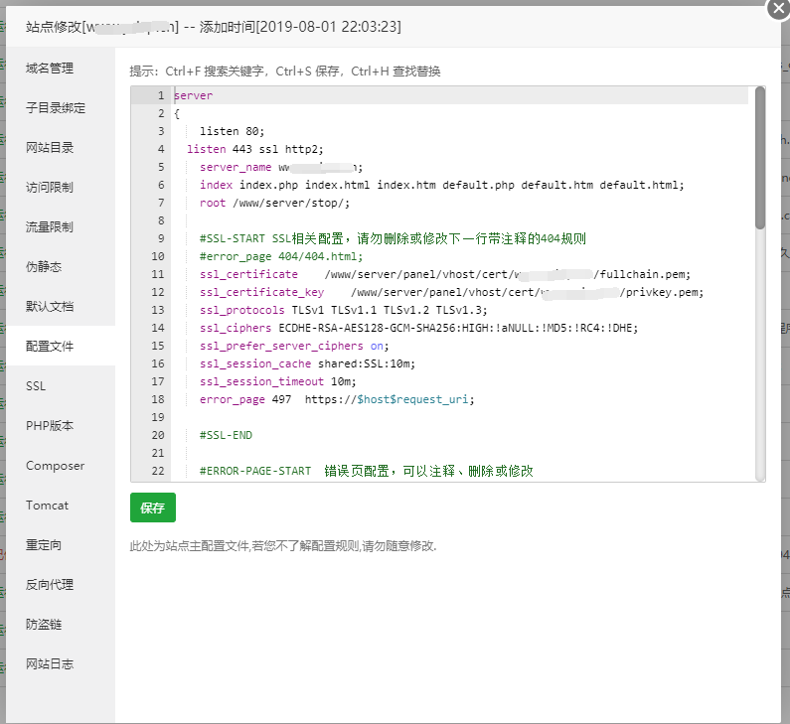Click the ssl_certificate fullchain.pem line
790x724 pixels.
pos(445,274)
